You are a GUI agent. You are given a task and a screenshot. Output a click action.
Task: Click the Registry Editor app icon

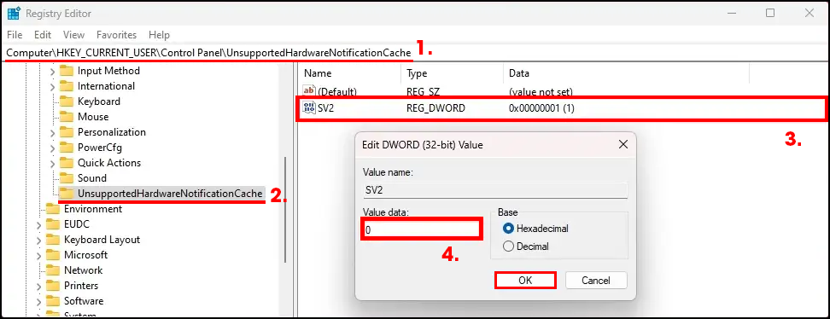(x=14, y=14)
